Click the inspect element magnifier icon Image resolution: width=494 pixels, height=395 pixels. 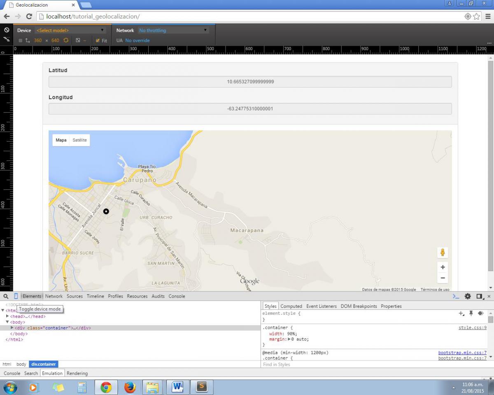pyautogui.click(x=6, y=296)
